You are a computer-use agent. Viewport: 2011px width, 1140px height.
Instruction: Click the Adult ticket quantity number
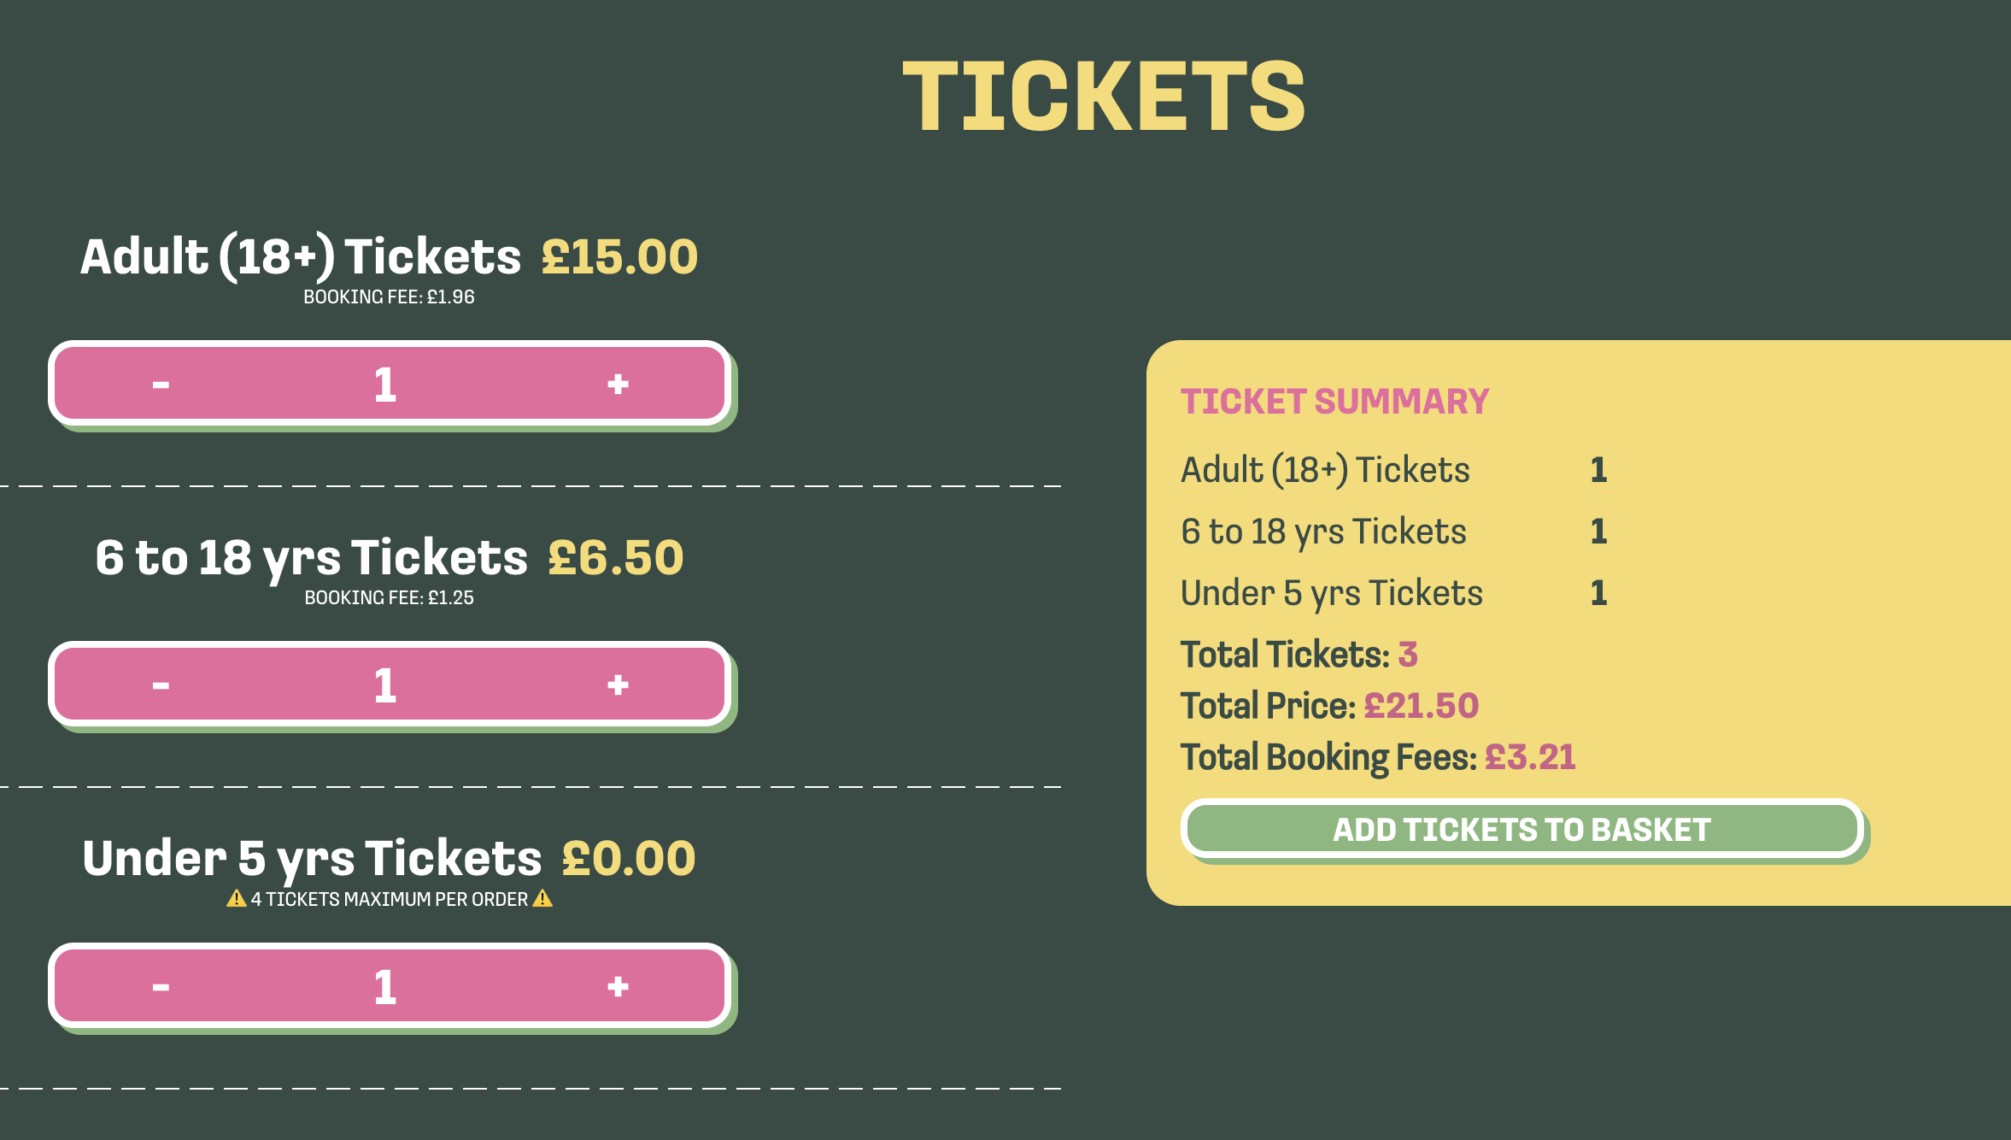pyautogui.click(x=385, y=385)
